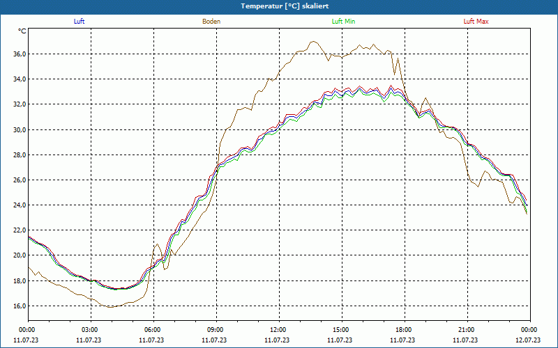The image size is (558, 348).
Task: Click the "Boden" legend label
Action: (211, 22)
